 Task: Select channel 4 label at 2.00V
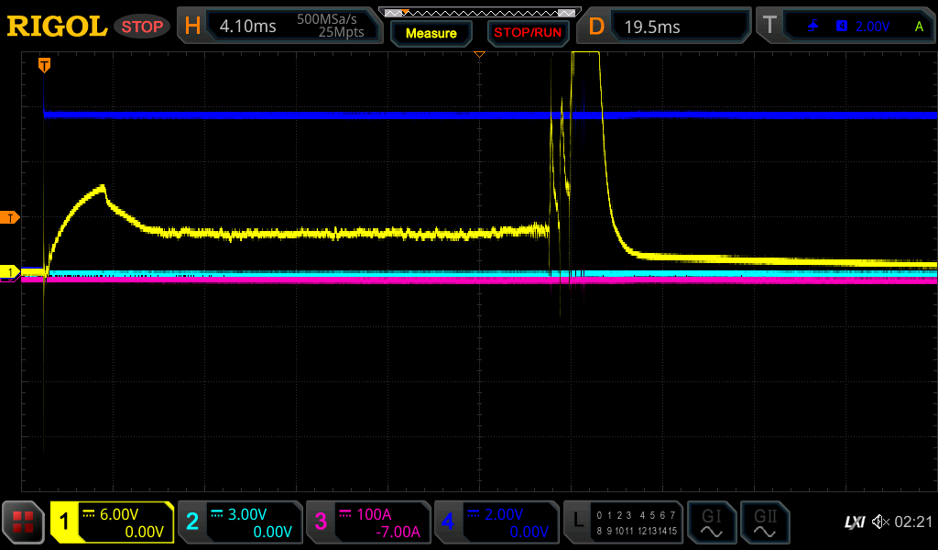pyautogui.click(x=496, y=522)
